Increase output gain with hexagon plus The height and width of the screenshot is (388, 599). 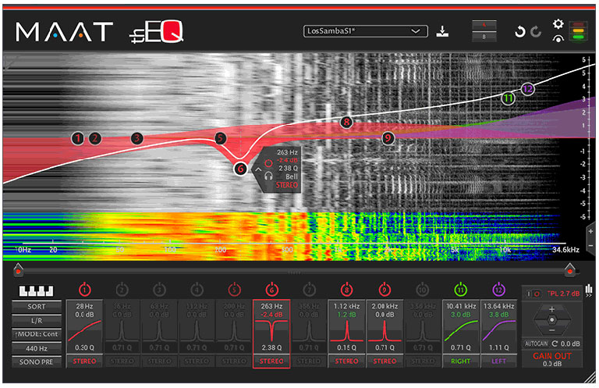551,309
